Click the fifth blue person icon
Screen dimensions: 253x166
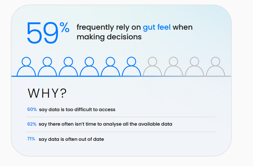pyautogui.click(x=110, y=67)
